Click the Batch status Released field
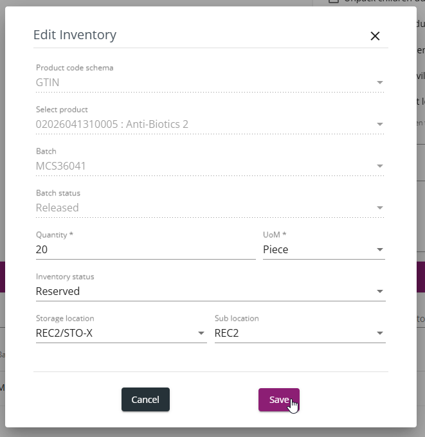This screenshot has height=437, width=425. pos(210,208)
